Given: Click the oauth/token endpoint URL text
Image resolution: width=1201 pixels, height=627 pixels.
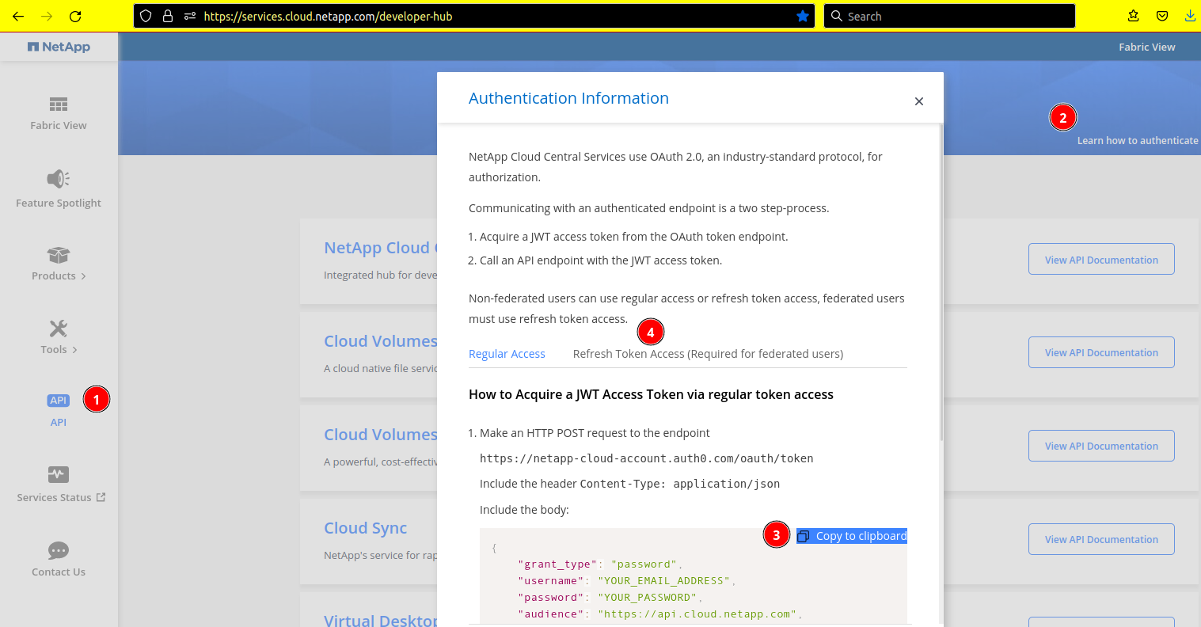Looking at the screenshot, I should click(647, 458).
